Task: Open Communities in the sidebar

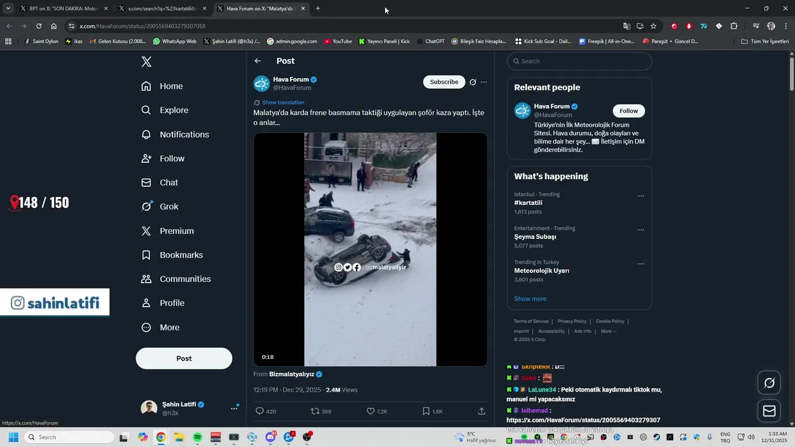Action: [x=176, y=279]
